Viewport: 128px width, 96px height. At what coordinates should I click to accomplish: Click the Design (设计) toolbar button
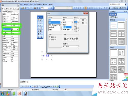coord(115,8)
